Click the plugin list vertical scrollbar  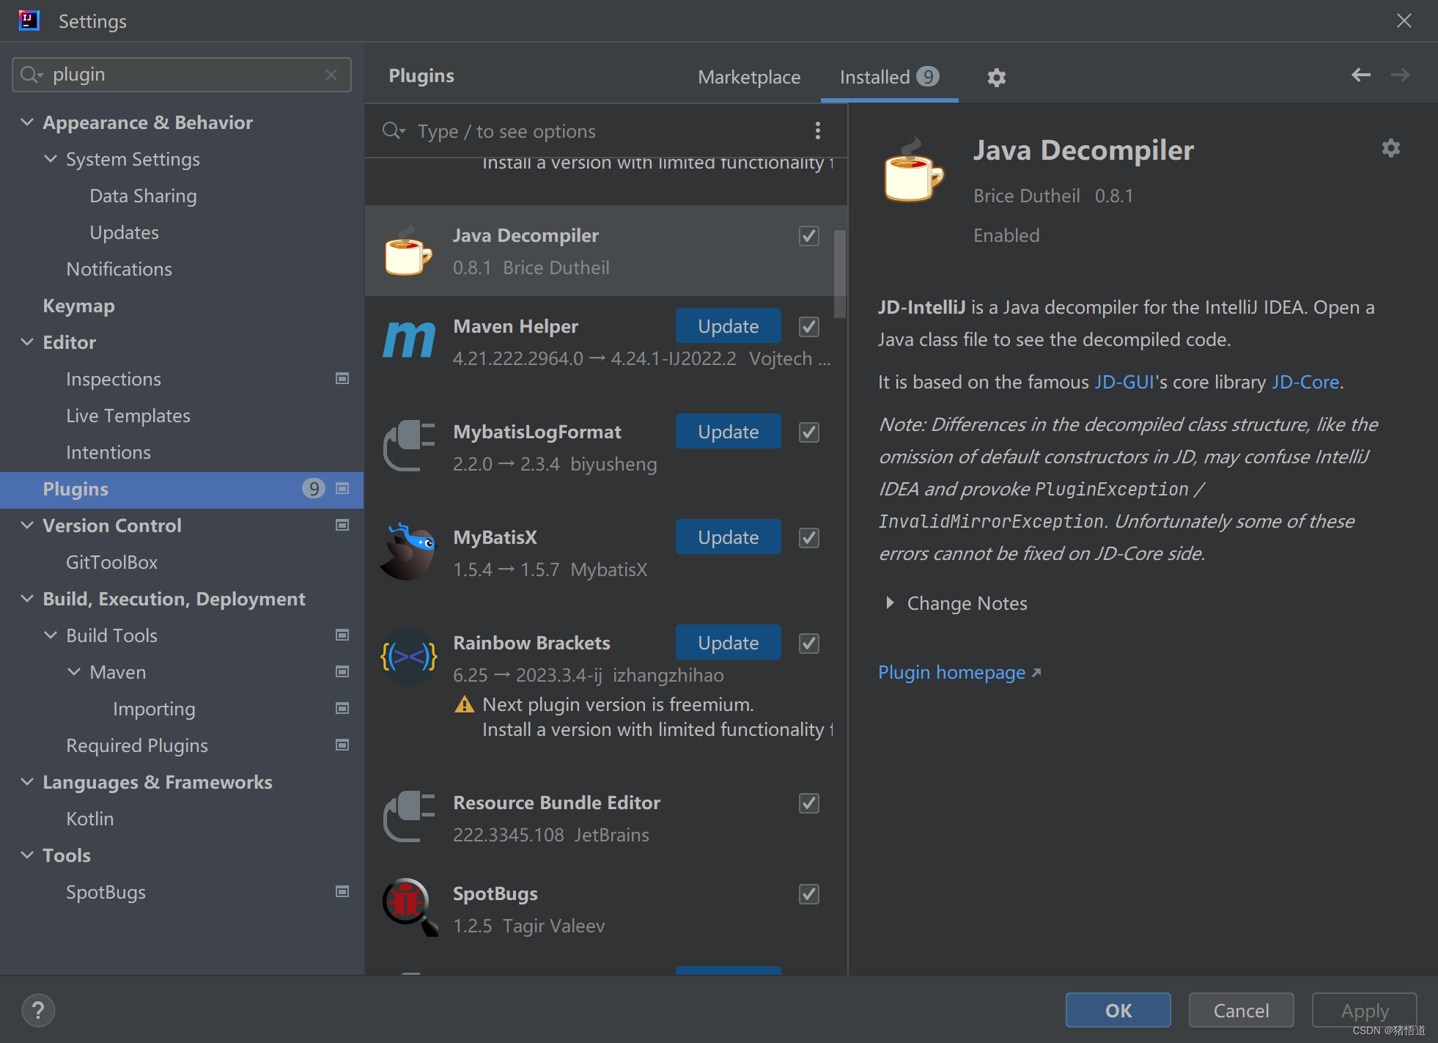840,273
